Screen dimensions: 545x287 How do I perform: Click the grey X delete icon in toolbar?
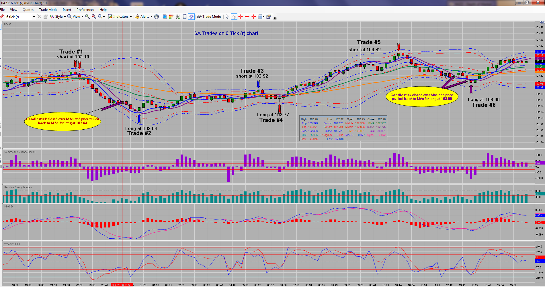39,17
